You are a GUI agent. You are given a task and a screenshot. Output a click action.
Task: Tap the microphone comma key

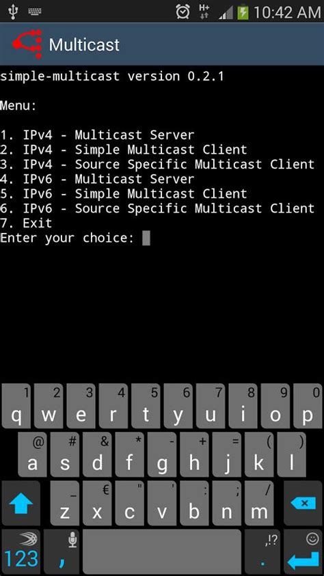(62, 552)
